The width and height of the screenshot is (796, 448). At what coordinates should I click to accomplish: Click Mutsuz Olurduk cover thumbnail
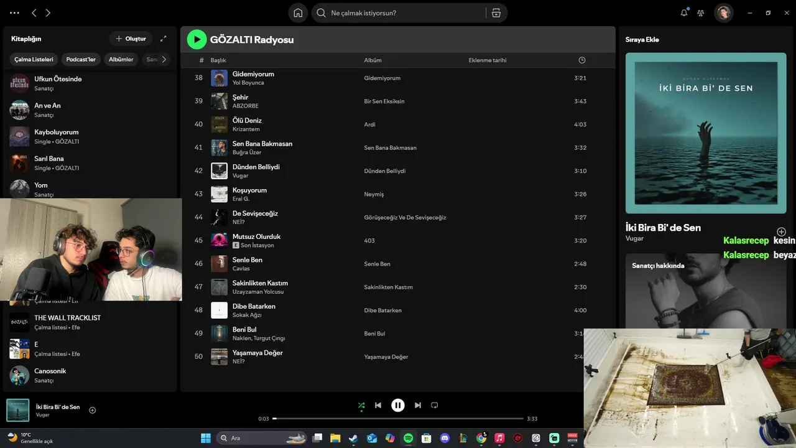[x=219, y=240]
